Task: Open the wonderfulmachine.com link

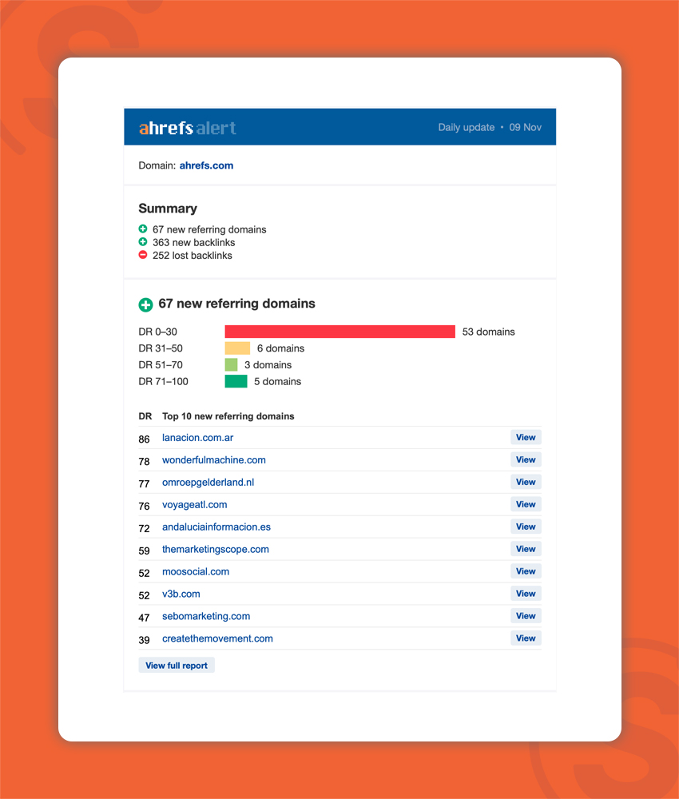Action: tap(214, 460)
